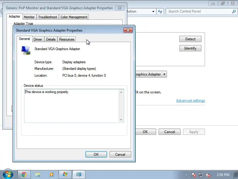Click the Device status scrollbar down arrow
Image resolution: width=238 pixels, height=179 pixels.
click(x=121, y=120)
